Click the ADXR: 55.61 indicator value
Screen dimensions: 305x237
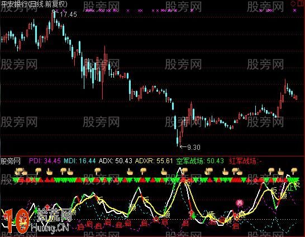pos(154,161)
